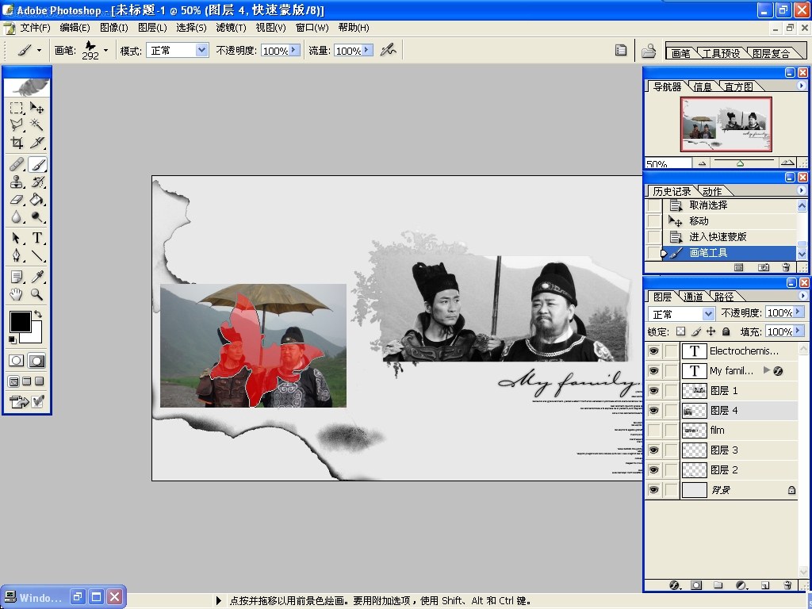812x609 pixels.
Task: Select the Zoom tool
Action: [36, 294]
